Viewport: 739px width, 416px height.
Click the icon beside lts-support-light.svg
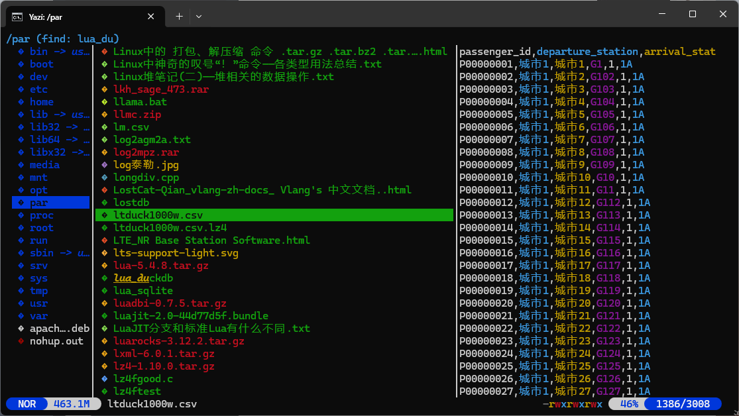(x=105, y=253)
